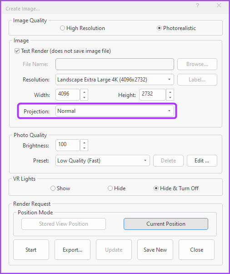
Task: Increase Brightness with the up arrow
Action: coord(84,142)
